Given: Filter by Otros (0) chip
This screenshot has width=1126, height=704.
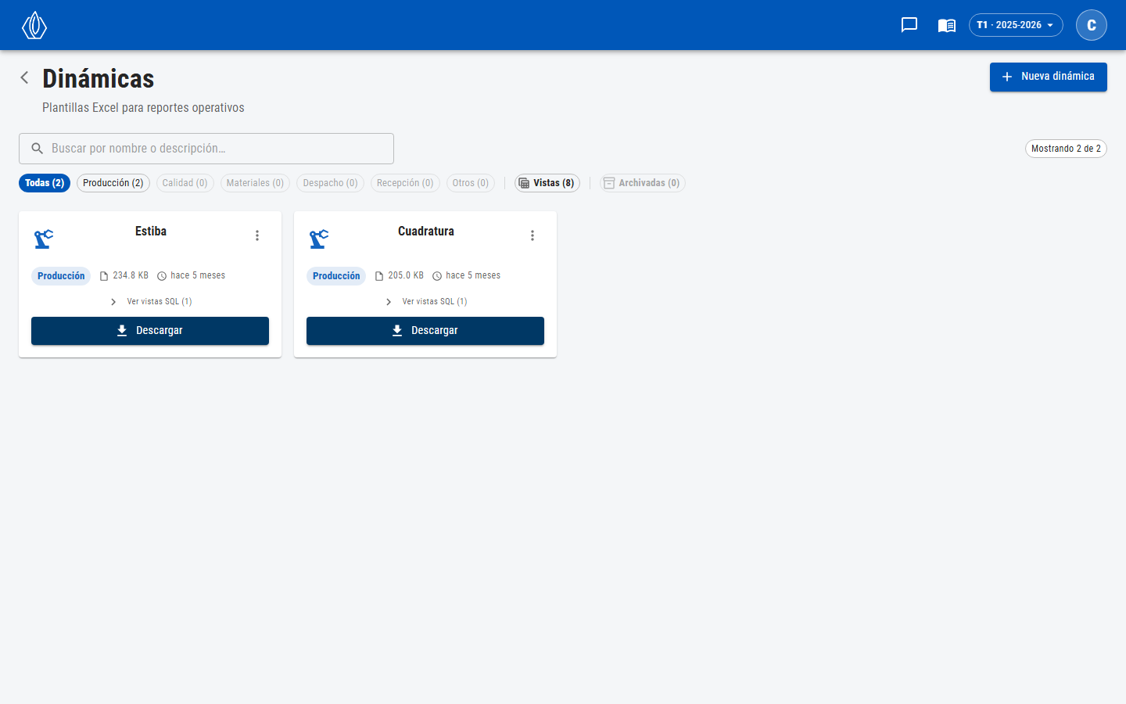Looking at the screenshot, I should tap(471, 183).
